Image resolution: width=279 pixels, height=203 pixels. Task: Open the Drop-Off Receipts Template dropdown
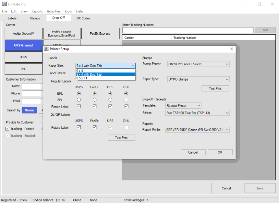(x=183, y=106)
